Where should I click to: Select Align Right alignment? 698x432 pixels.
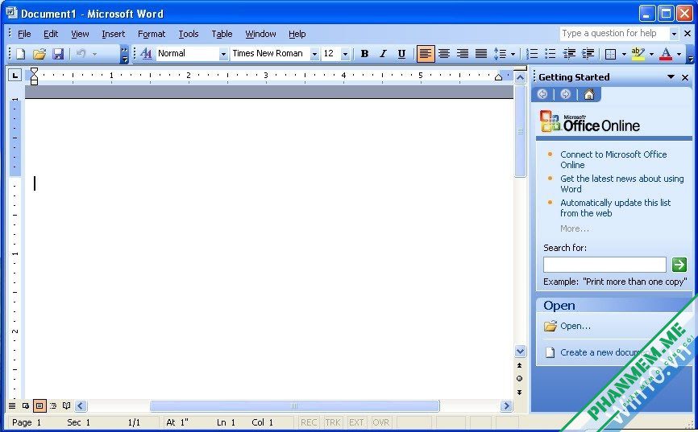click(463, 54)
